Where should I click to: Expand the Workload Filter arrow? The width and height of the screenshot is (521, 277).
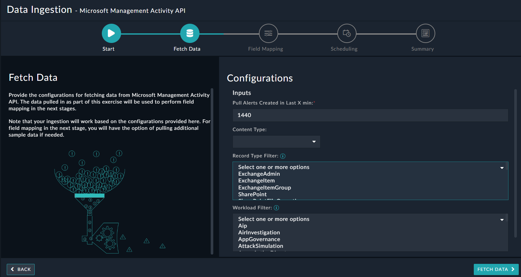[502, 220]
